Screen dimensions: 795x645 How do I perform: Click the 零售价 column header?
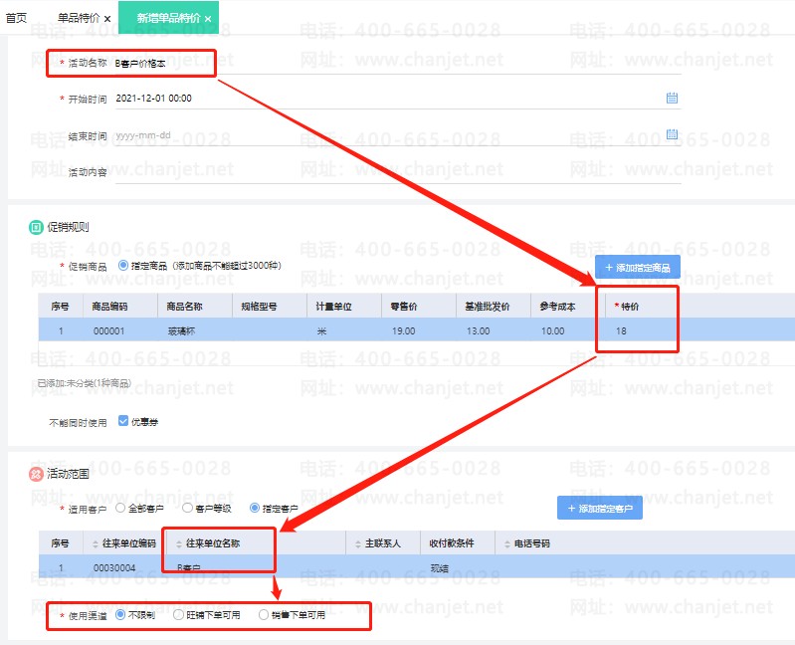click(x=404, y=307)
